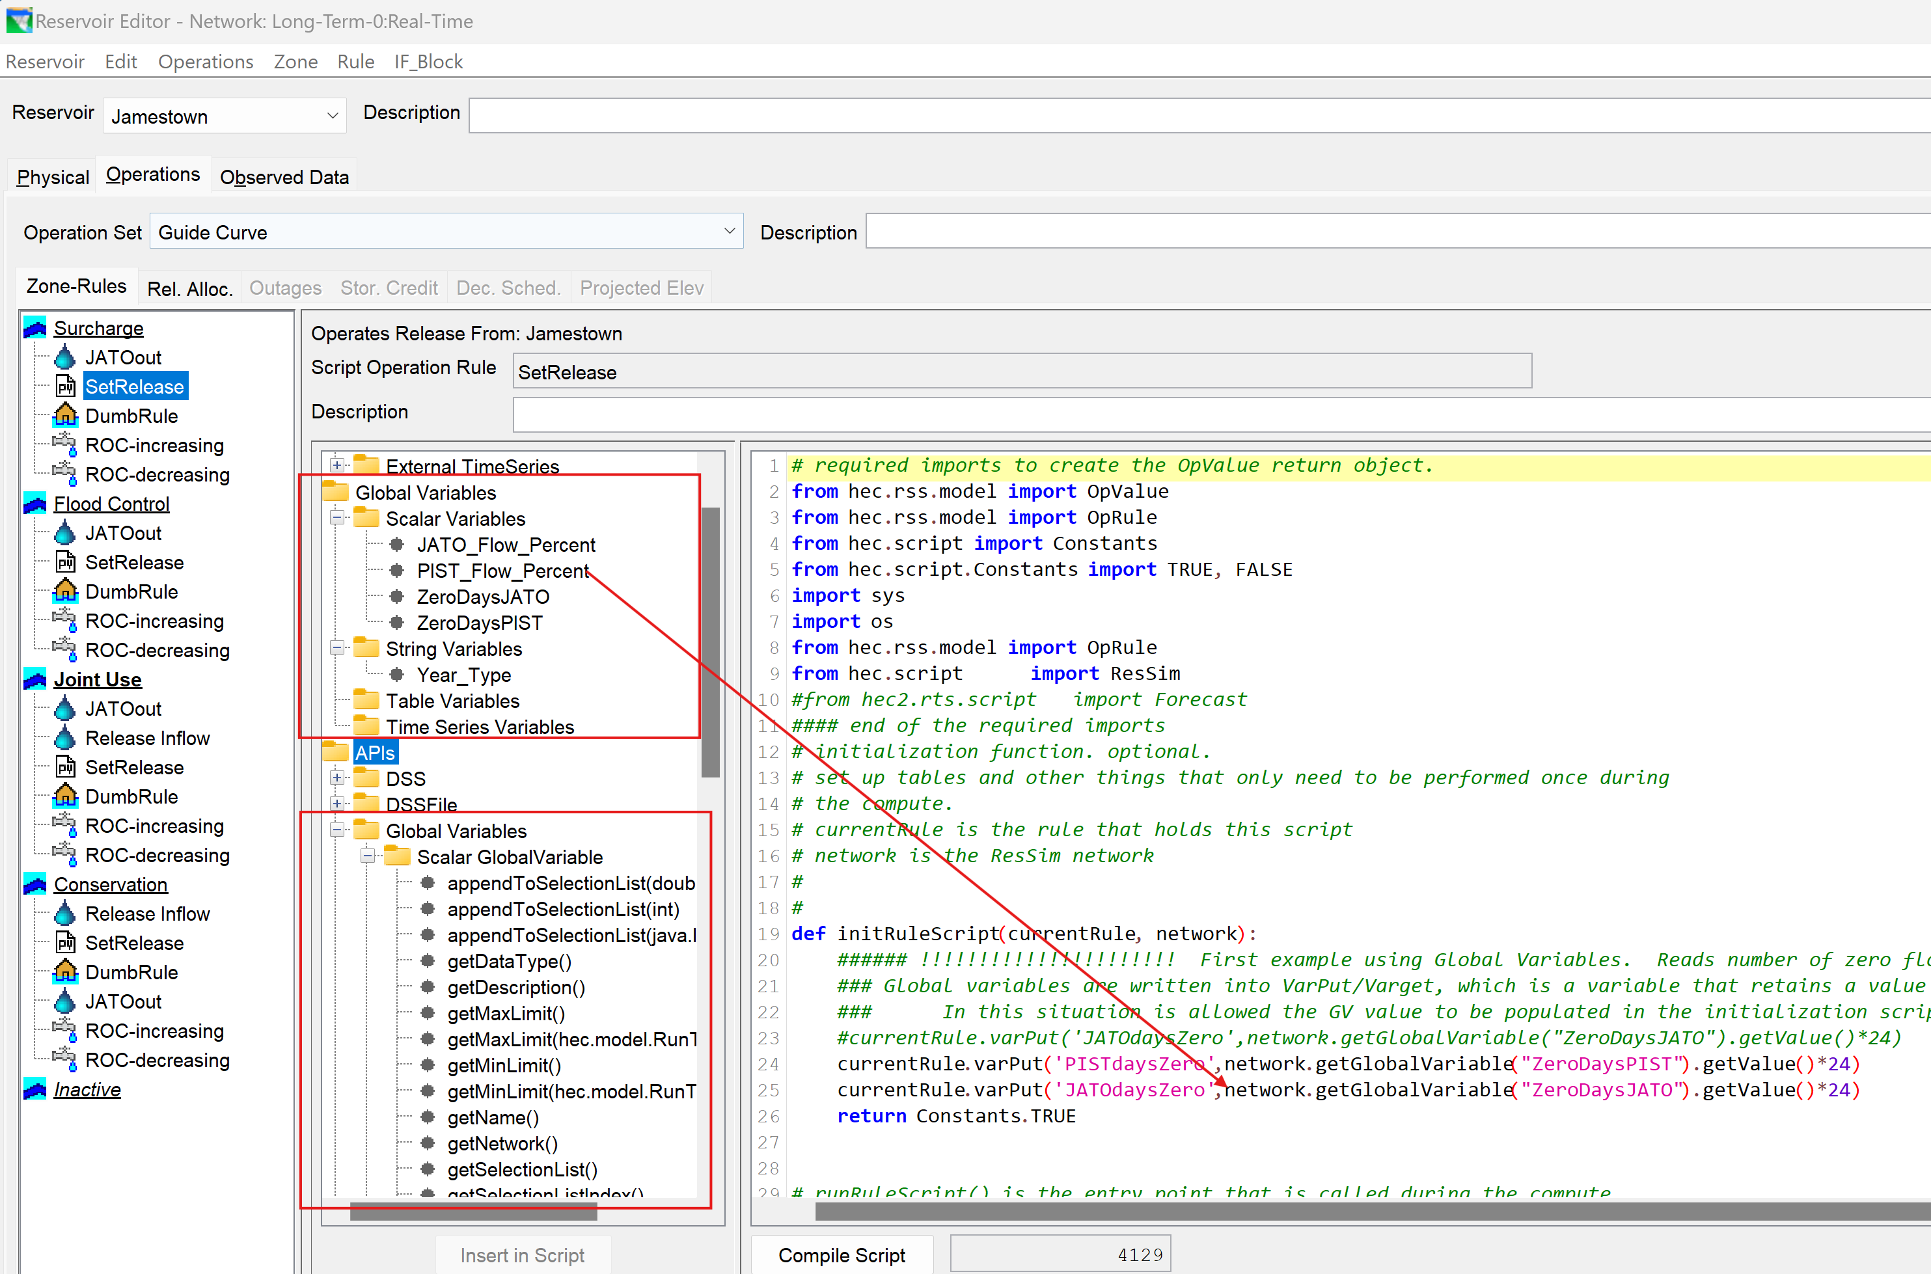The image size is (1931, 1274).
Task: Switch to the Rel. Alloc. tab
Action: pyautogui.click(x=189, y=288)
